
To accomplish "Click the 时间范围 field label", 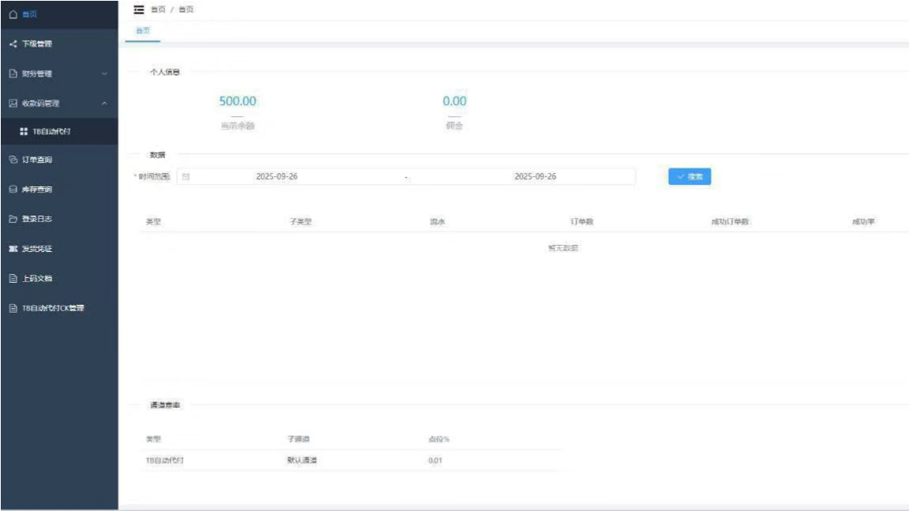I will 154,176.
